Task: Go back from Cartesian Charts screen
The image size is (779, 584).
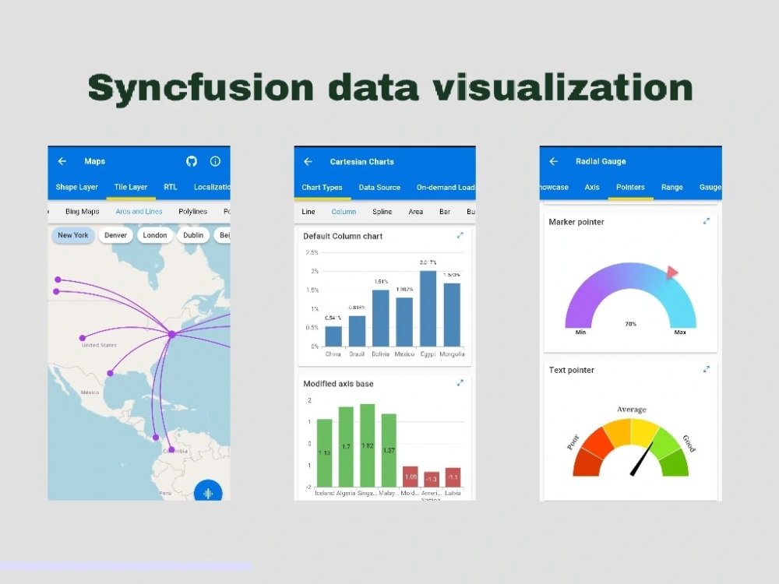Action: tap(308, 161)
